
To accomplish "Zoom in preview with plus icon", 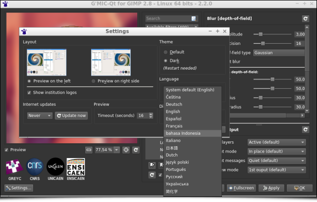I will 126,150.
